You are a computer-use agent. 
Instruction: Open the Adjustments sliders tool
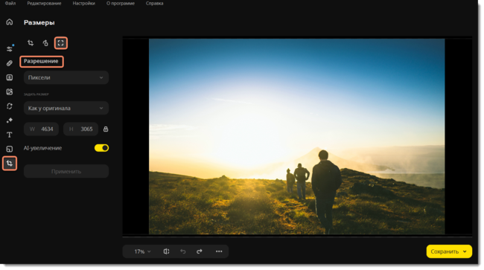pos(10,48)
